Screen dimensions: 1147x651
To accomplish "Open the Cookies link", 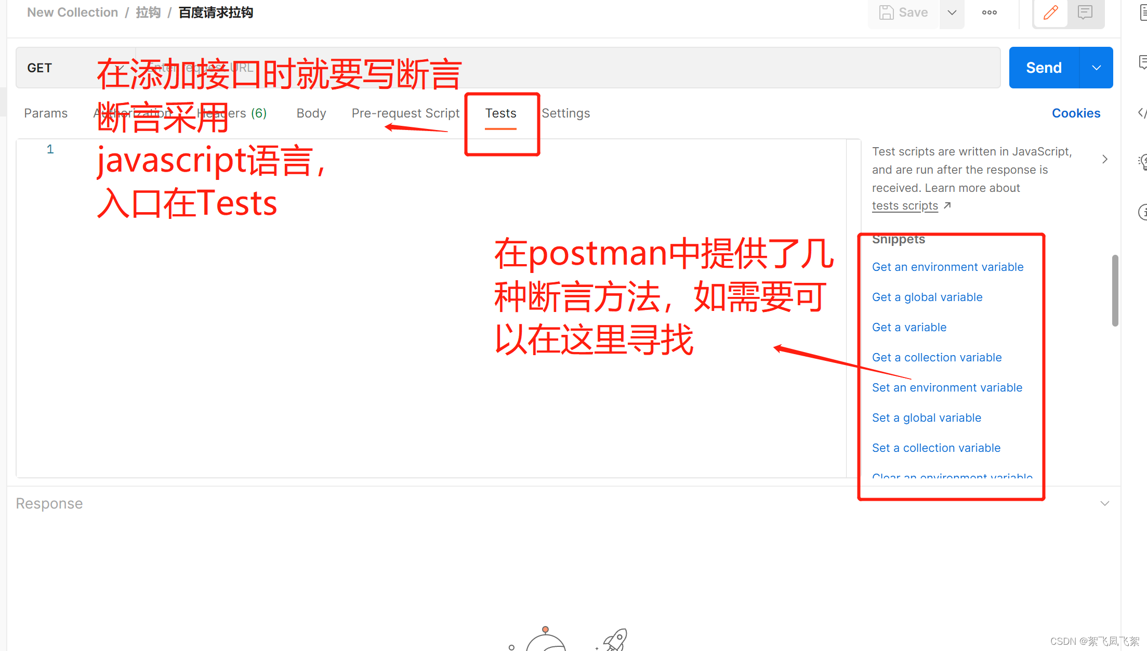I will (x=1076, y=113).
